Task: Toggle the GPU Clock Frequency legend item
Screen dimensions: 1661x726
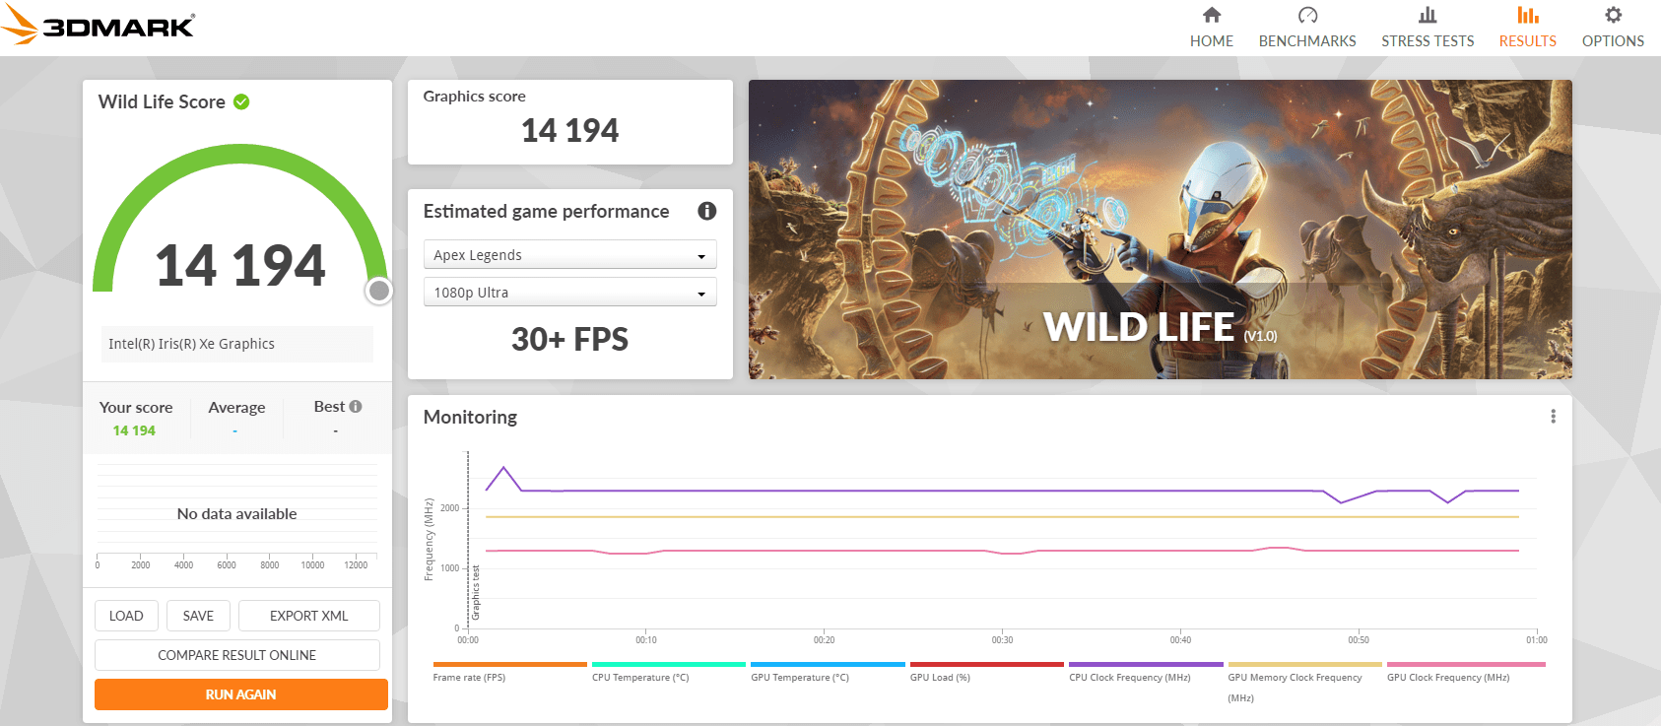Action: tap(1466, 673)
